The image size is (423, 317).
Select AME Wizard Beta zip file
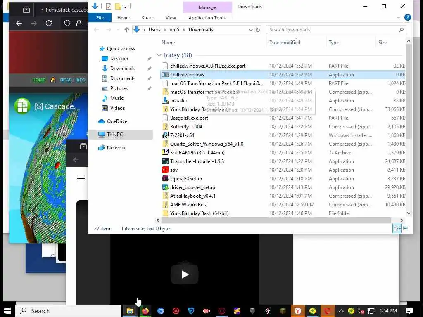point(188,205)
